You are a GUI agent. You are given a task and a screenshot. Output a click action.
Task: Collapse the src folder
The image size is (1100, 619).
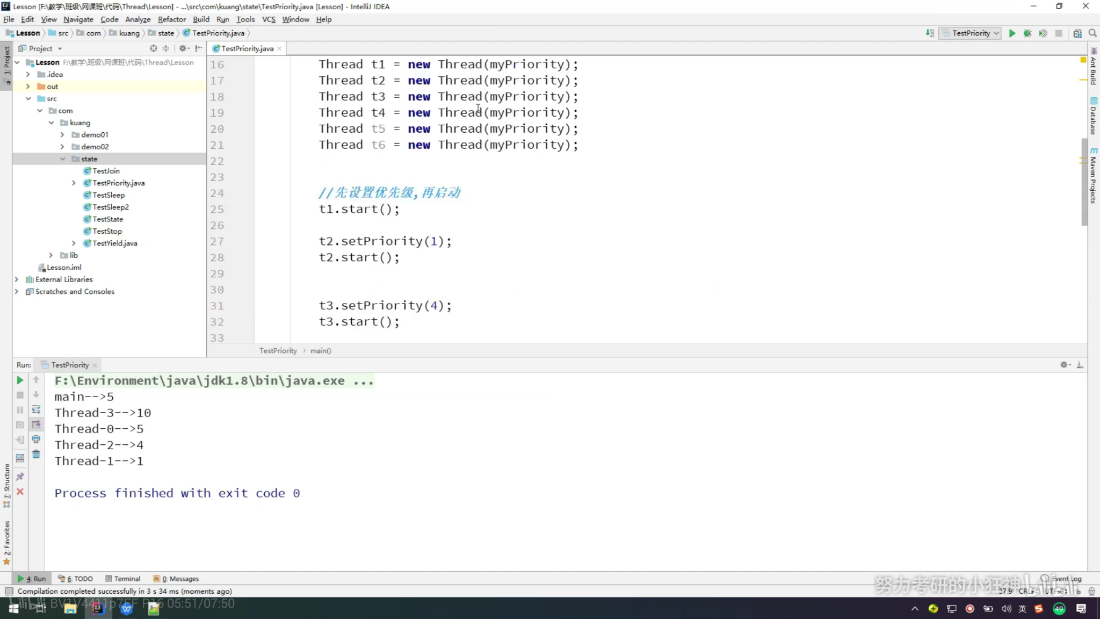click(x=28, y=99)
